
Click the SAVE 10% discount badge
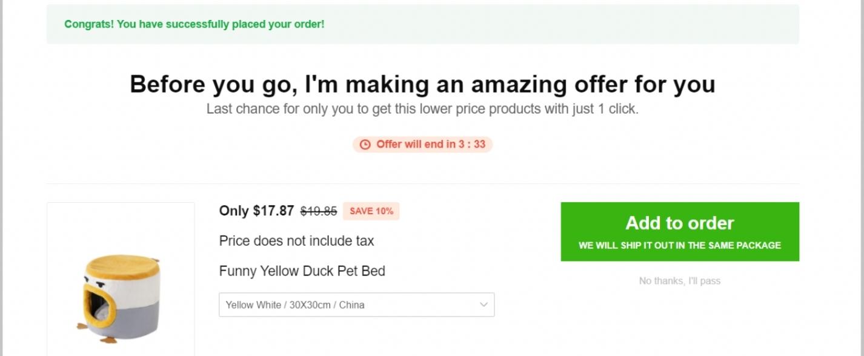coord(371,211)
